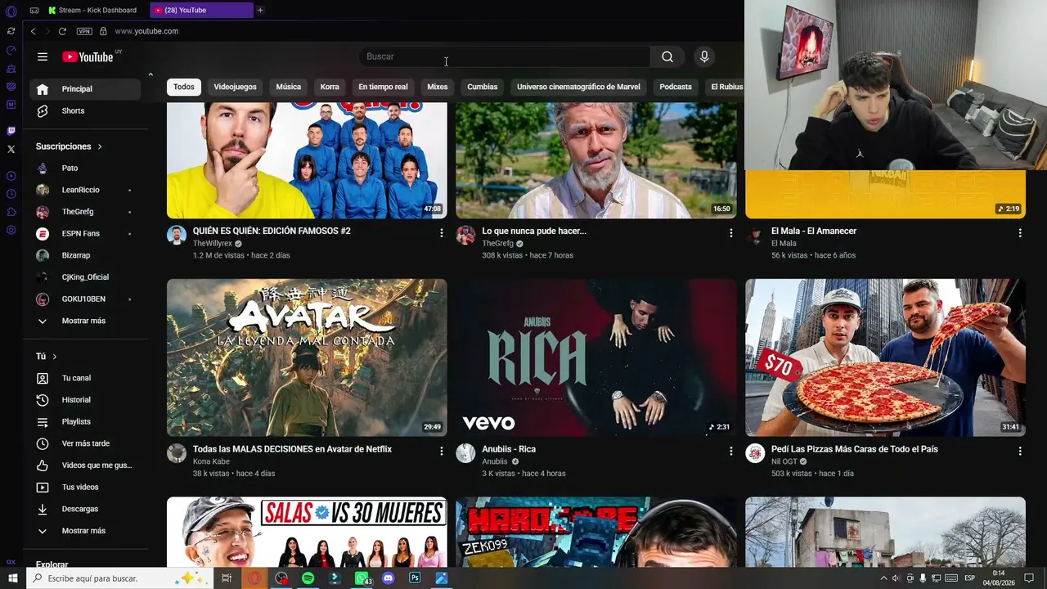Viewport: 1047px width, 589px height.
Task: Open X in the Opera sidebar
Action: pyautogui.click(x=11, y=149)
